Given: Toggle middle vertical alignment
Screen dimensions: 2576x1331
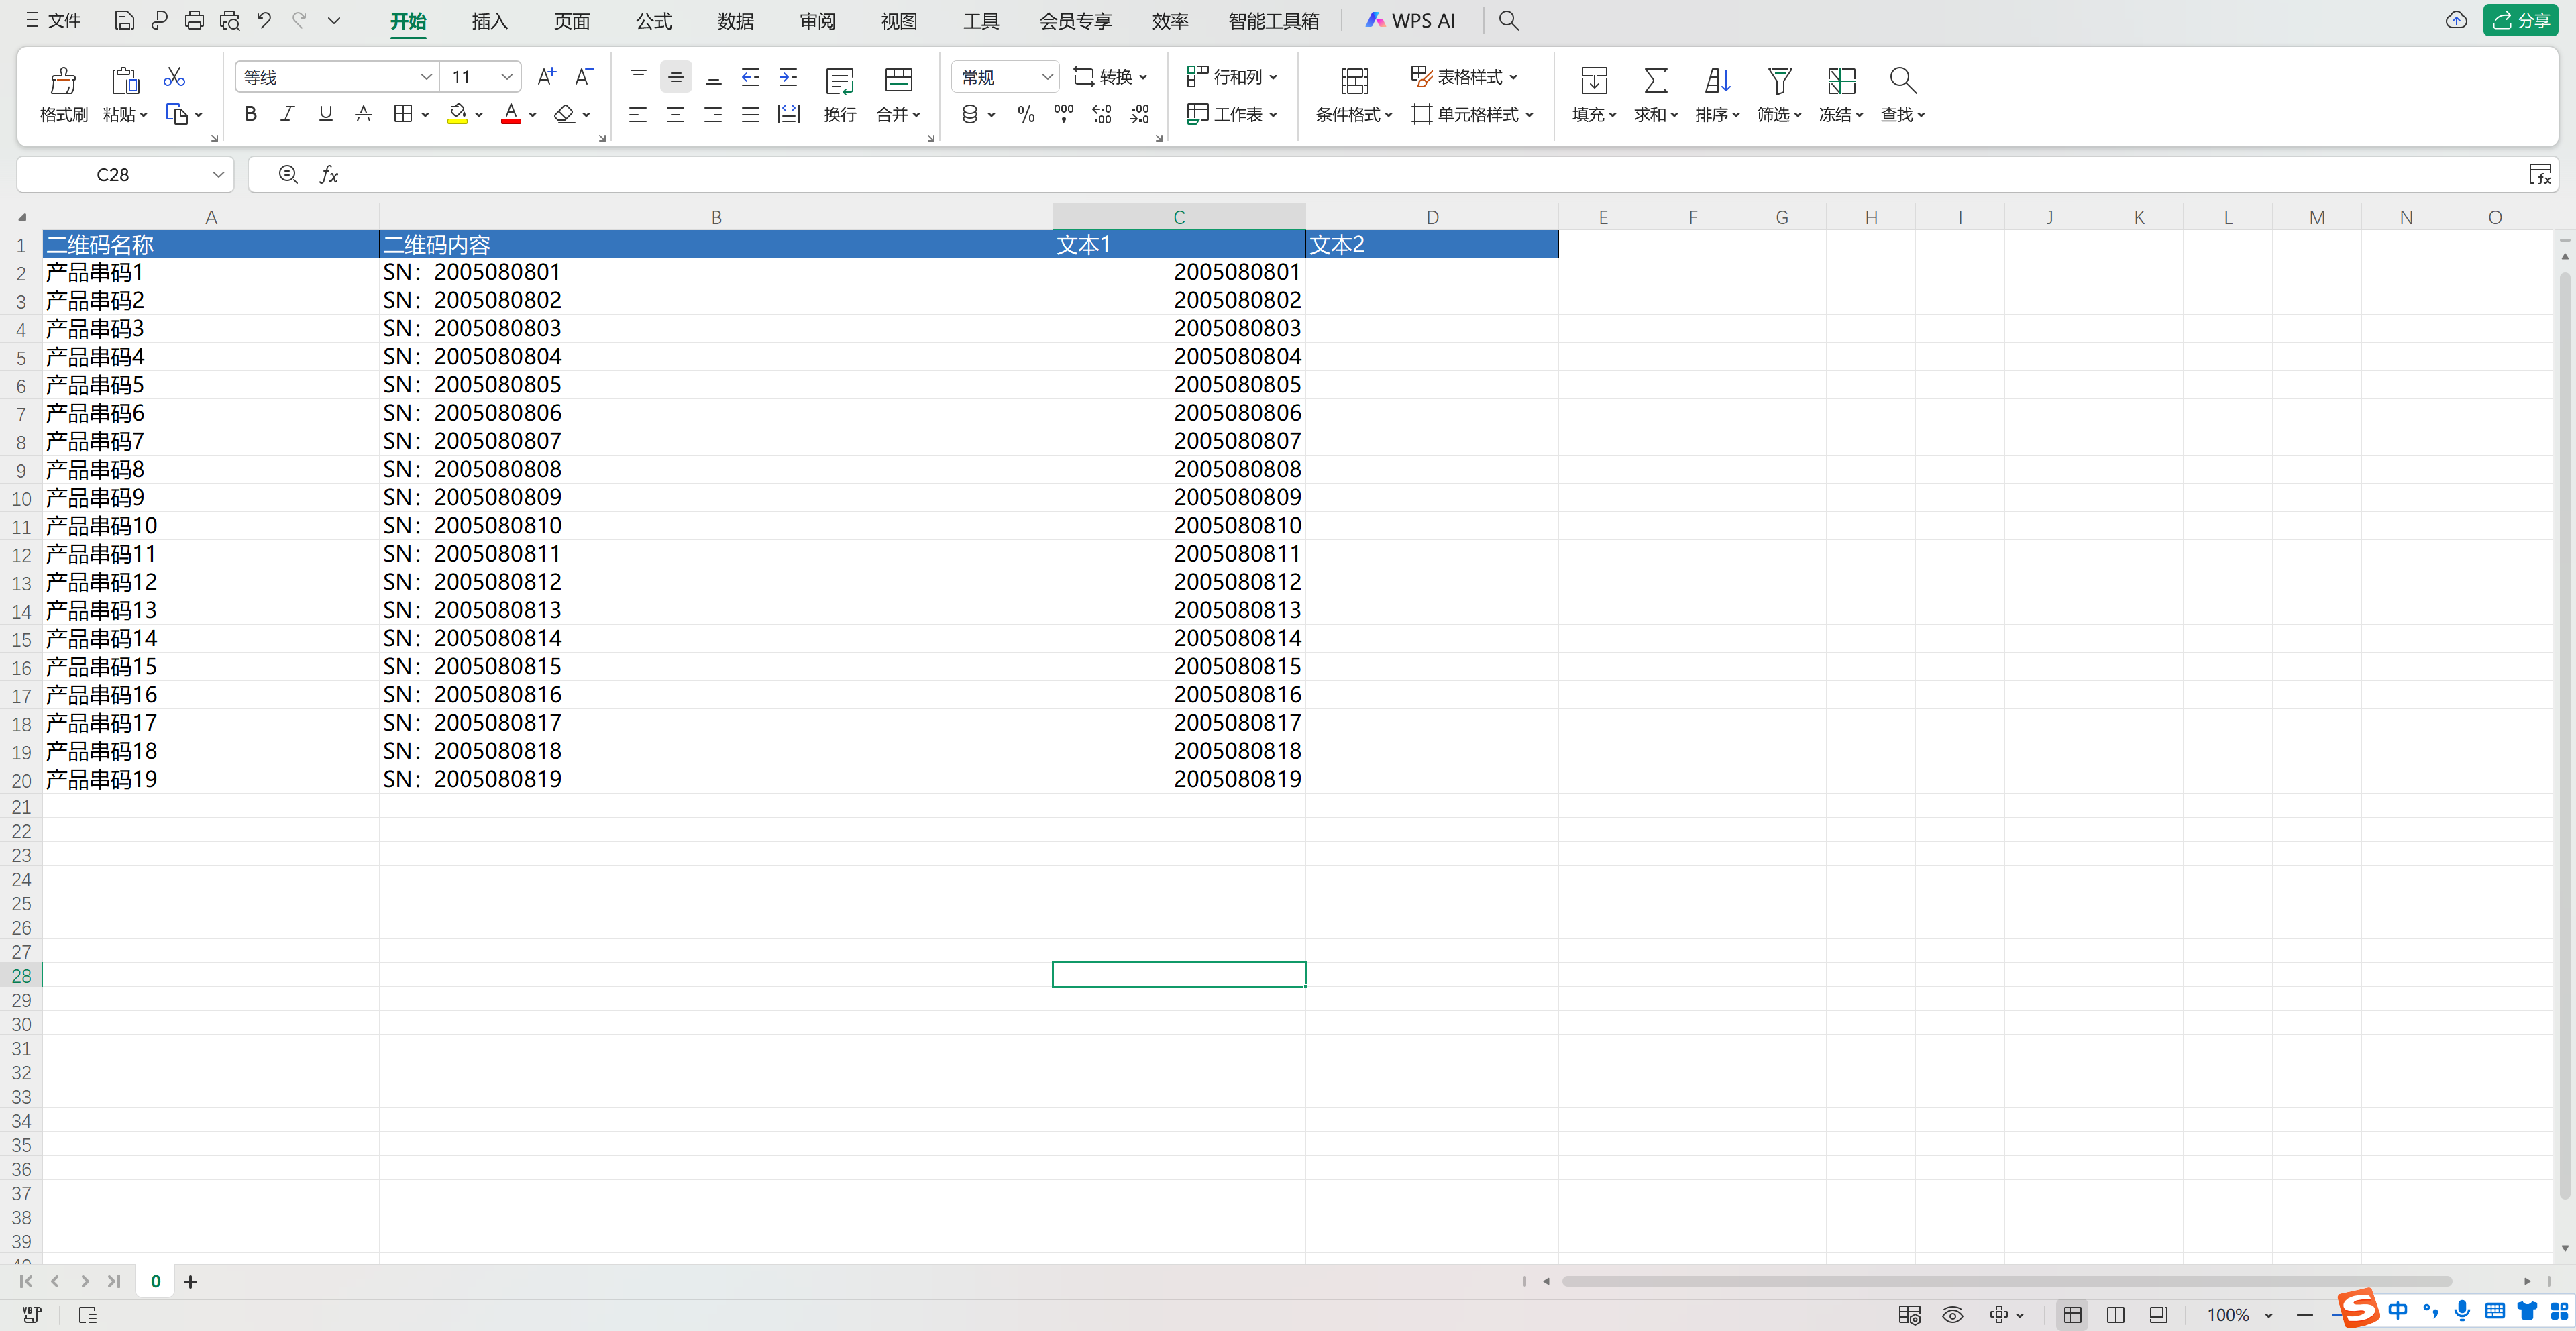Looking at the screenshot, I should pos(676,77).
